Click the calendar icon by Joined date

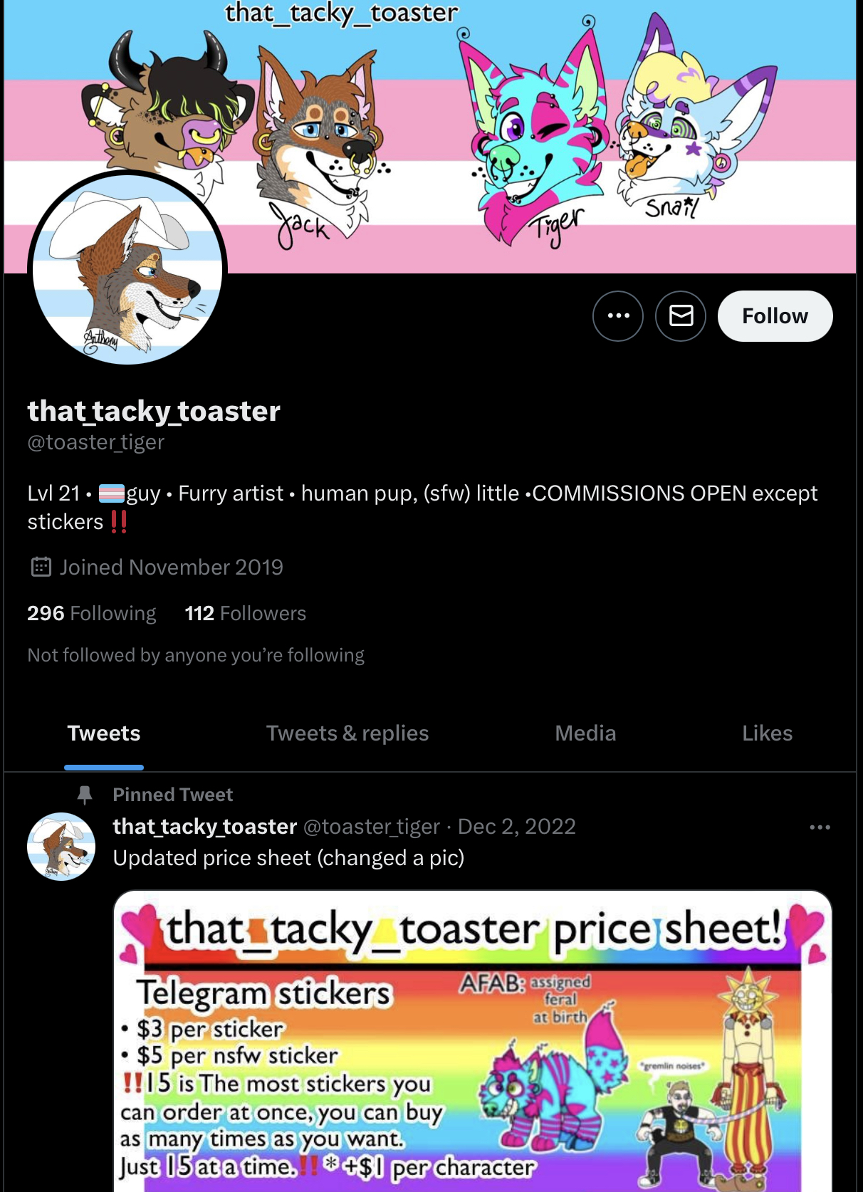41,567
